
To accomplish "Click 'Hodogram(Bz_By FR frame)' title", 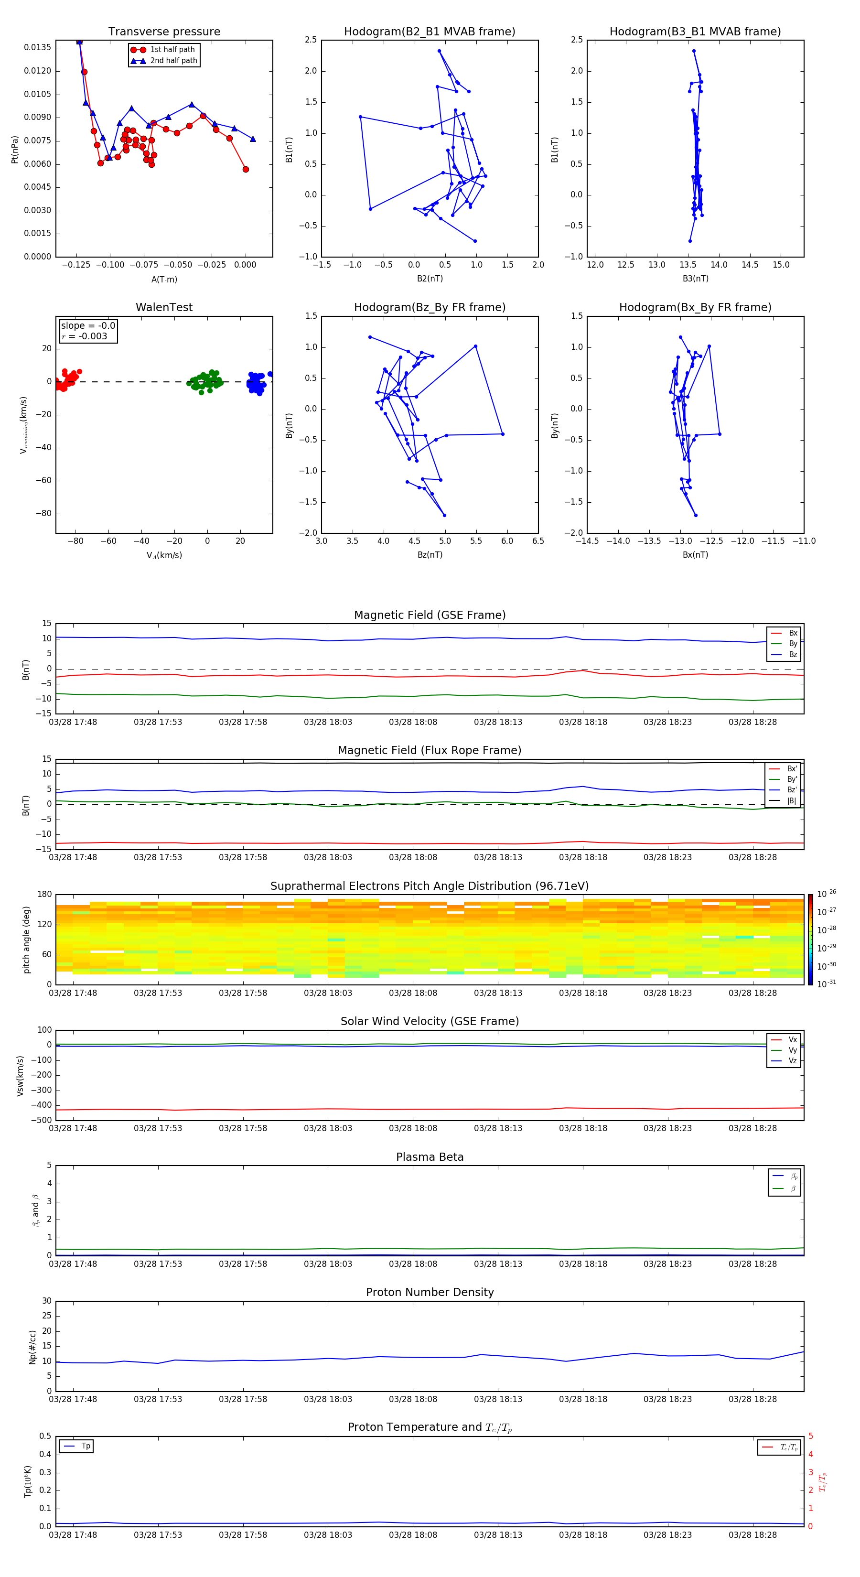I will pos(429,307).
